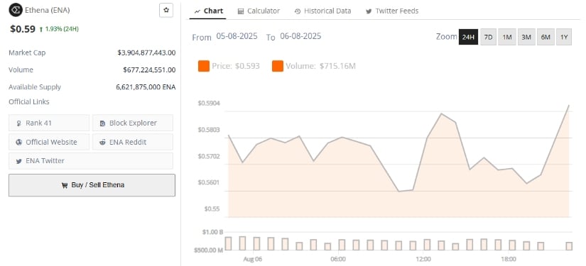This screenshot has height=266, width=586.
Task: Click the green 24H price-up arrow
Action: (x=40, y=29)
